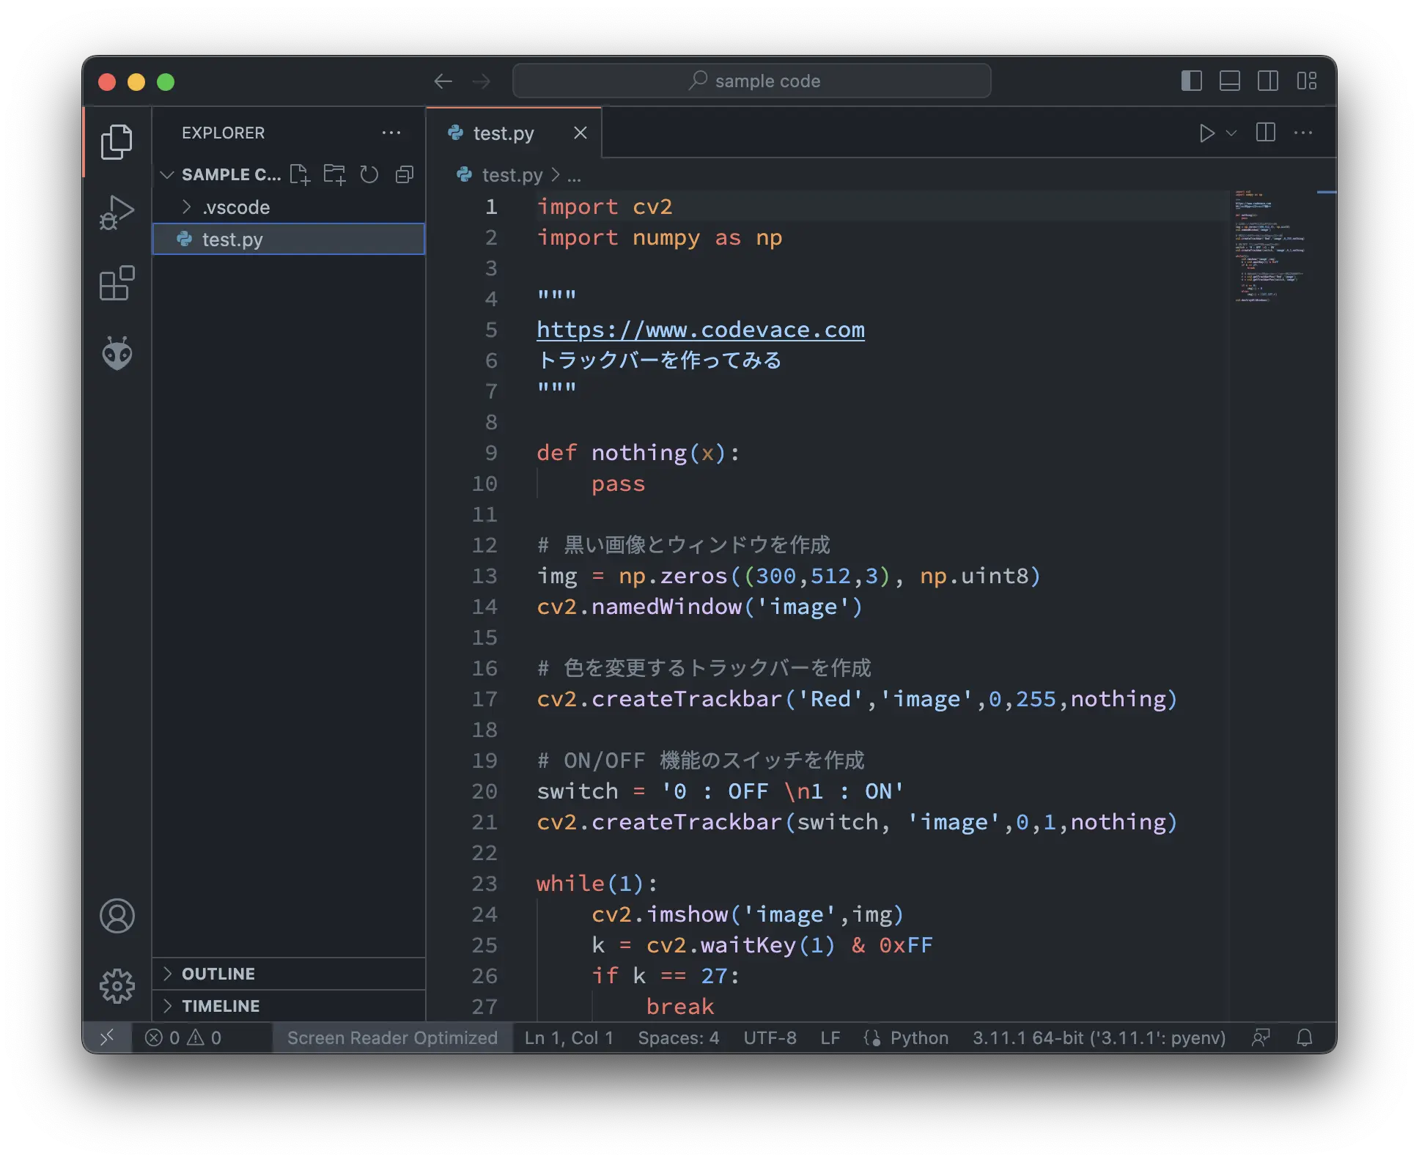Create a new file in the Explorer
This screenshot has height=1162, width=1419.
[301, 174]
